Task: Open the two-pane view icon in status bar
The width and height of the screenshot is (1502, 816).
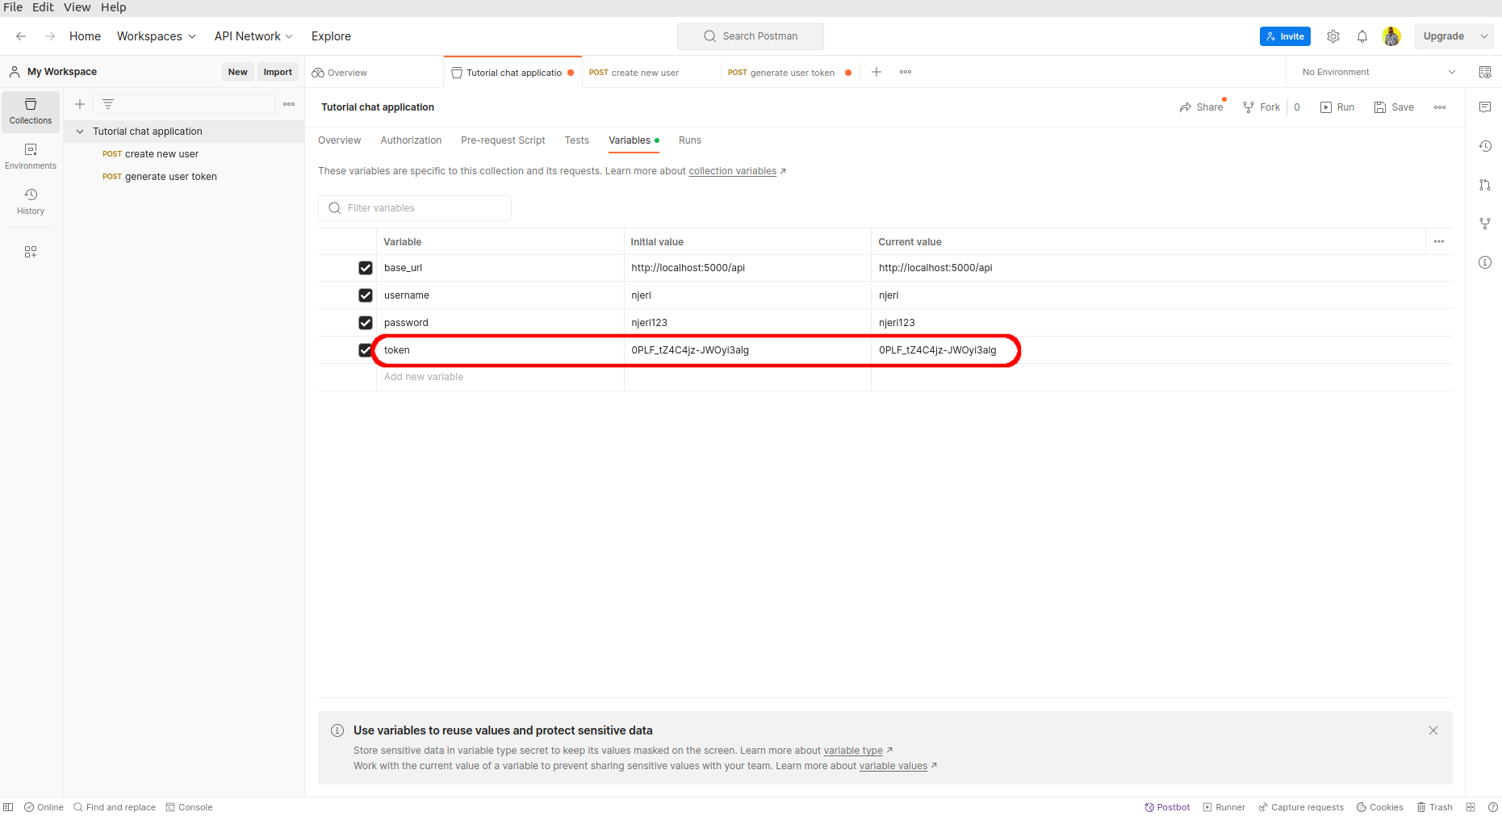Action: tap(1471, 807)
